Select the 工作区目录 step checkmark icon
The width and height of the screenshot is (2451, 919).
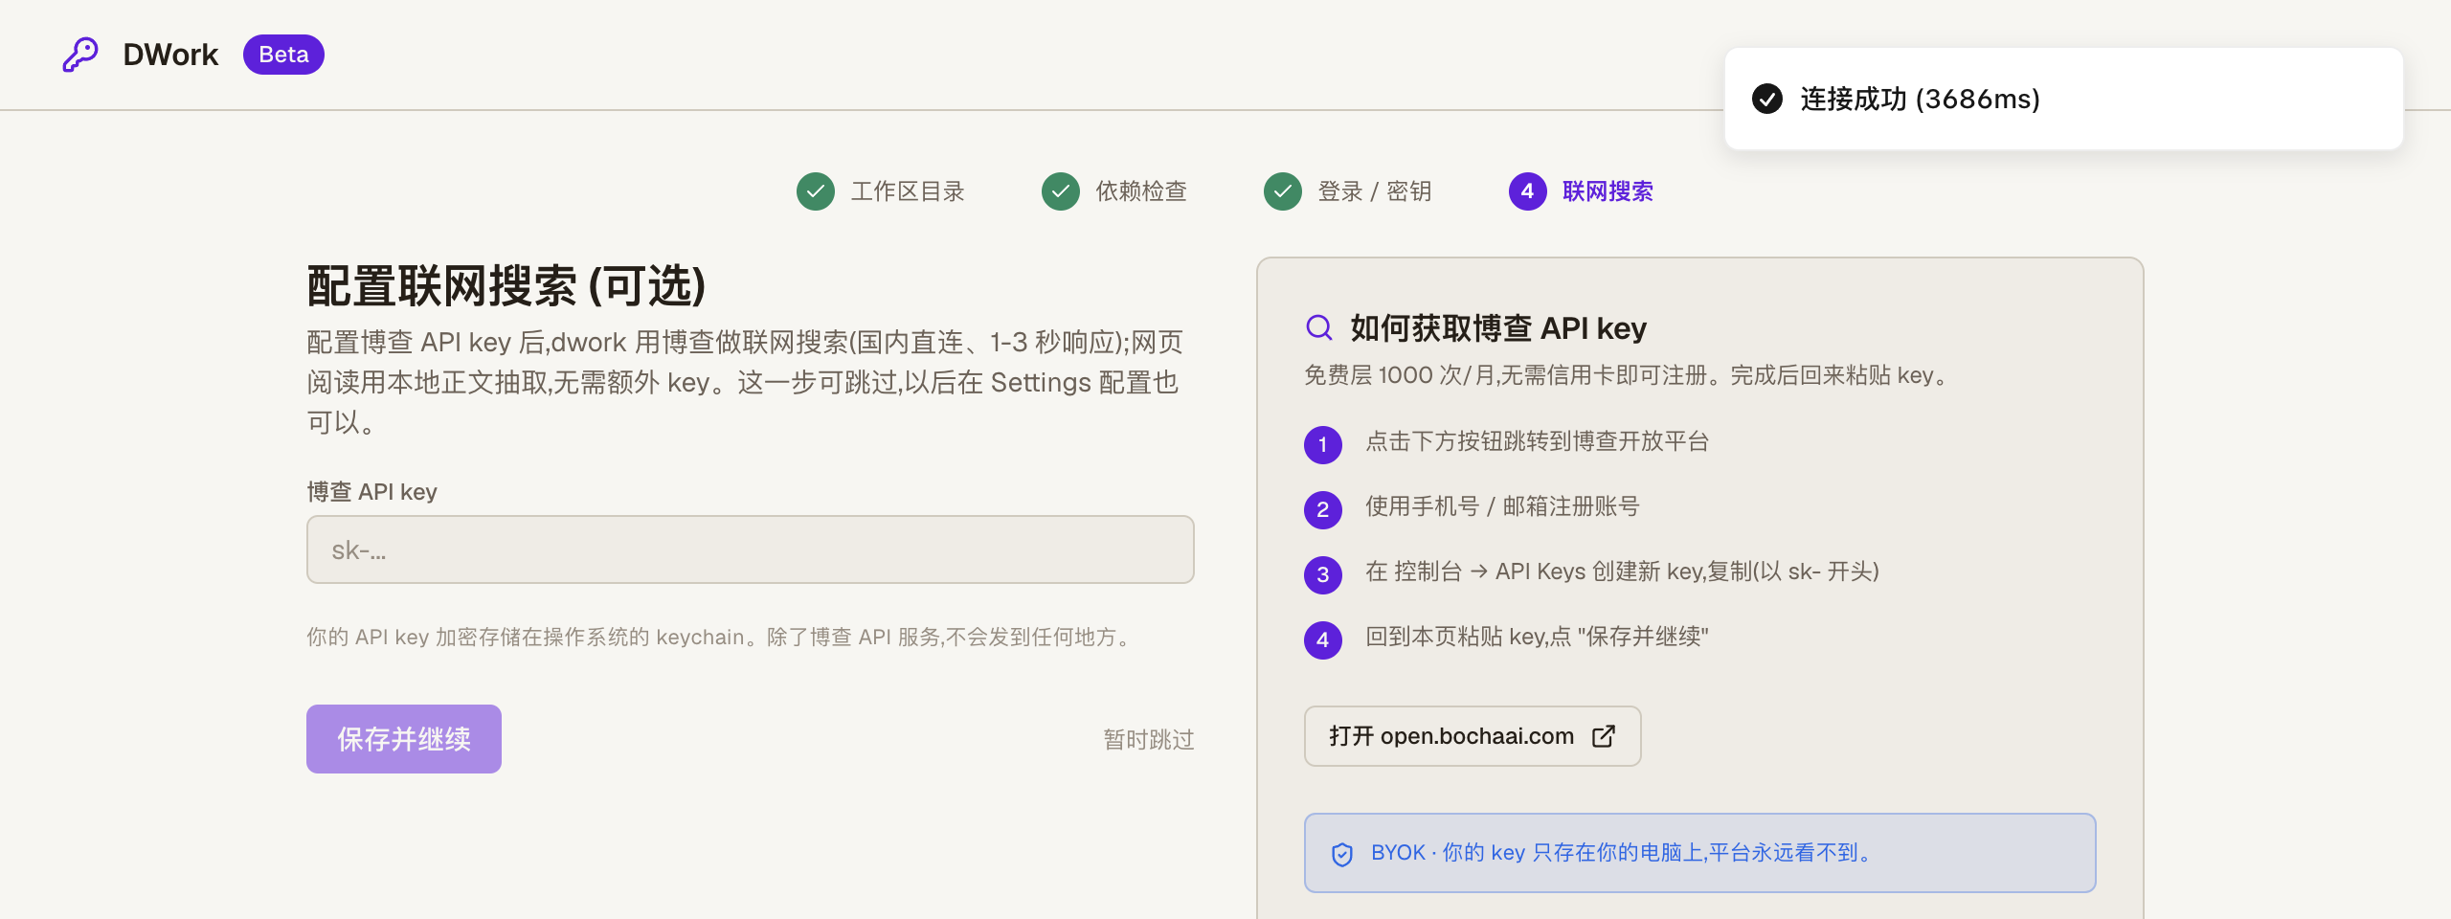point(816,191)
